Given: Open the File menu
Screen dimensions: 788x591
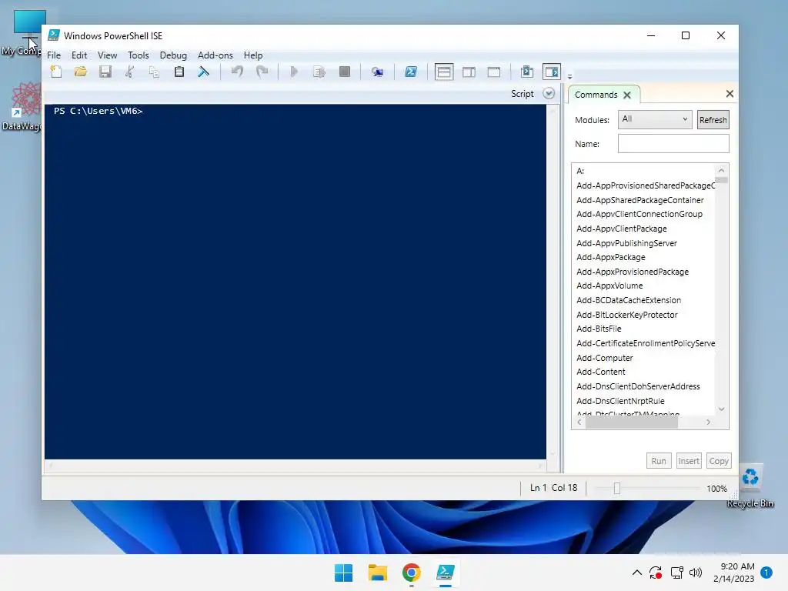Looking at the screenshot, I should (54, 55).
